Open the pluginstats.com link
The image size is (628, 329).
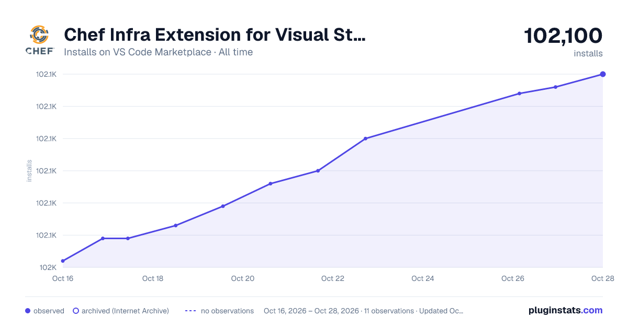click(565, 310)
